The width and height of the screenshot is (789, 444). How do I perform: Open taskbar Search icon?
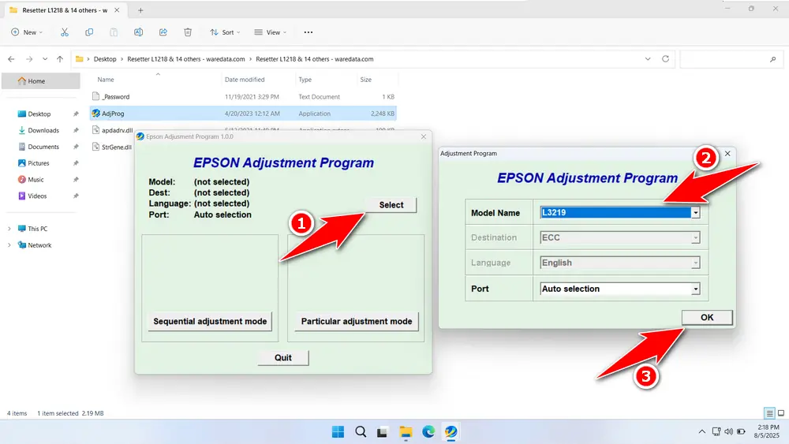[361, 431]
